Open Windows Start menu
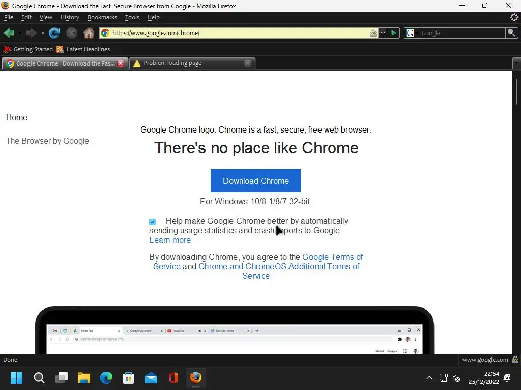This screenshot has height=390, width=521. [16, 378]
